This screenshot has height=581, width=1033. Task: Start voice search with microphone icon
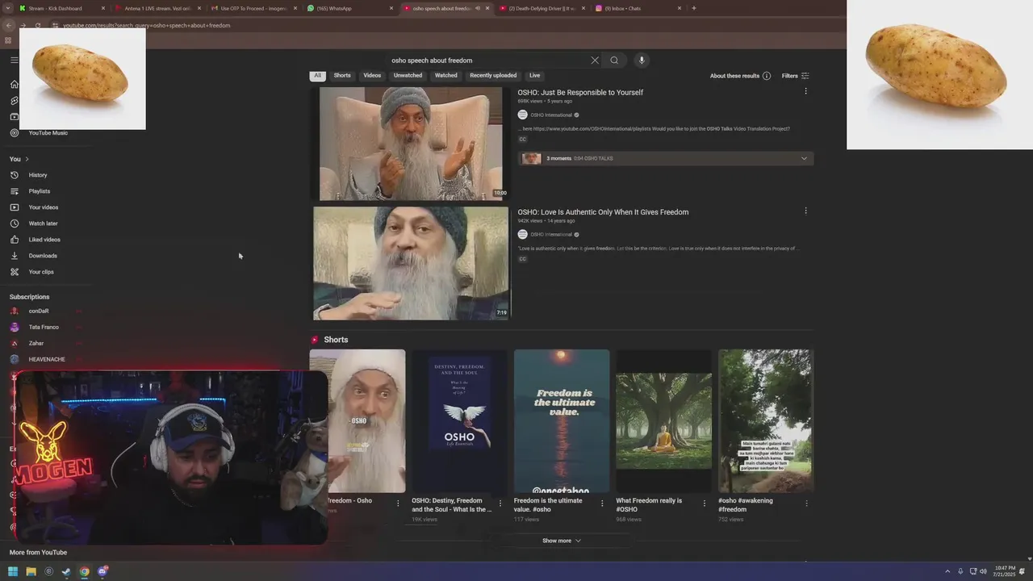[642, 61]
